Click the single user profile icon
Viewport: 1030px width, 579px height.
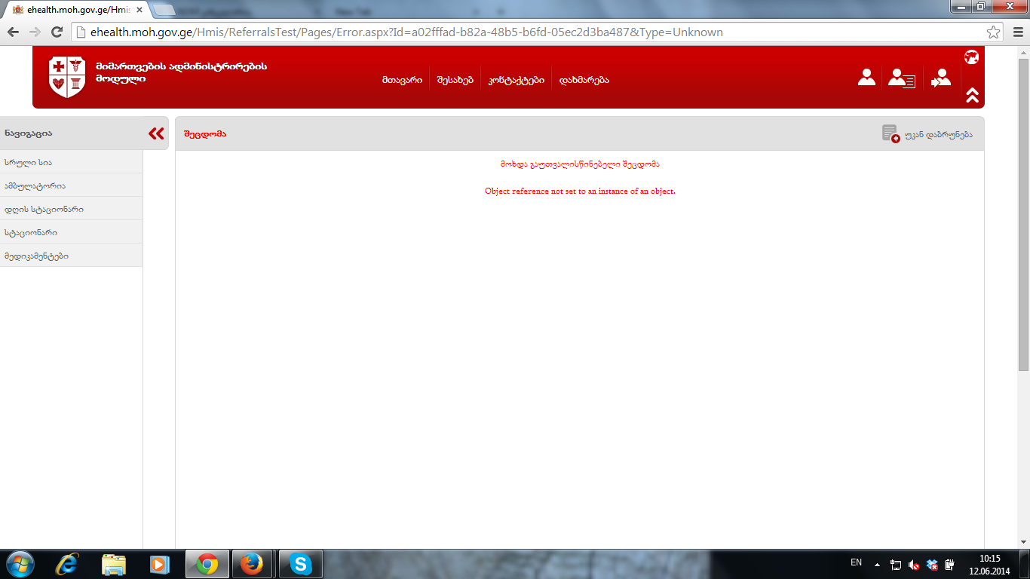click(x=866, y=78)
